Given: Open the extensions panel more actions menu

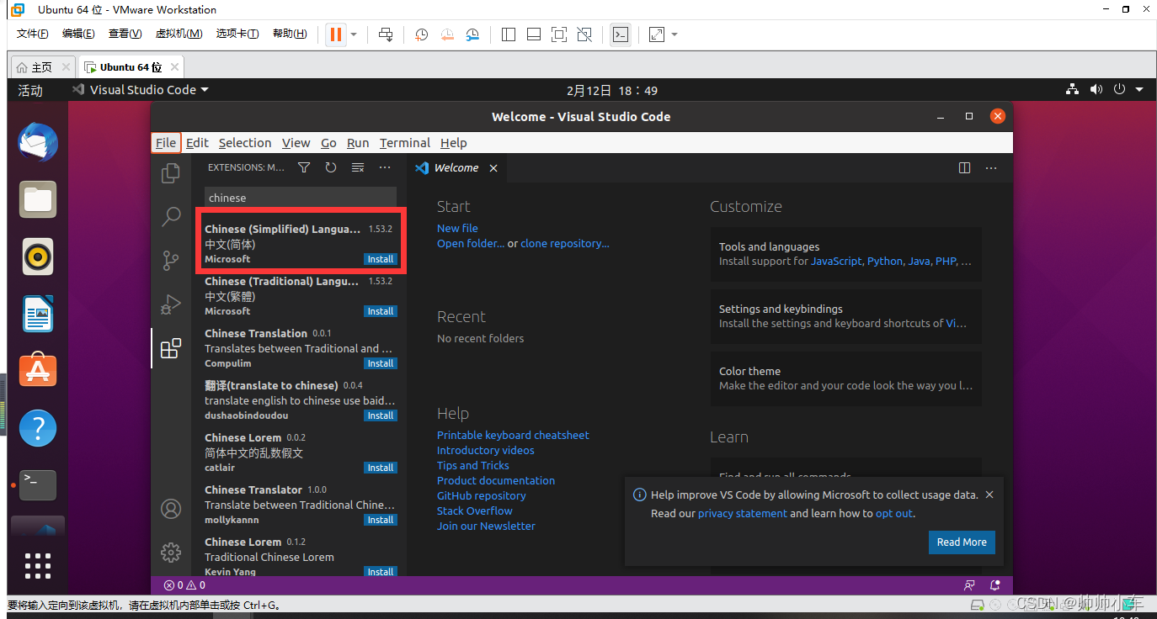Looking at the screenshot, I should pos(385,167).
